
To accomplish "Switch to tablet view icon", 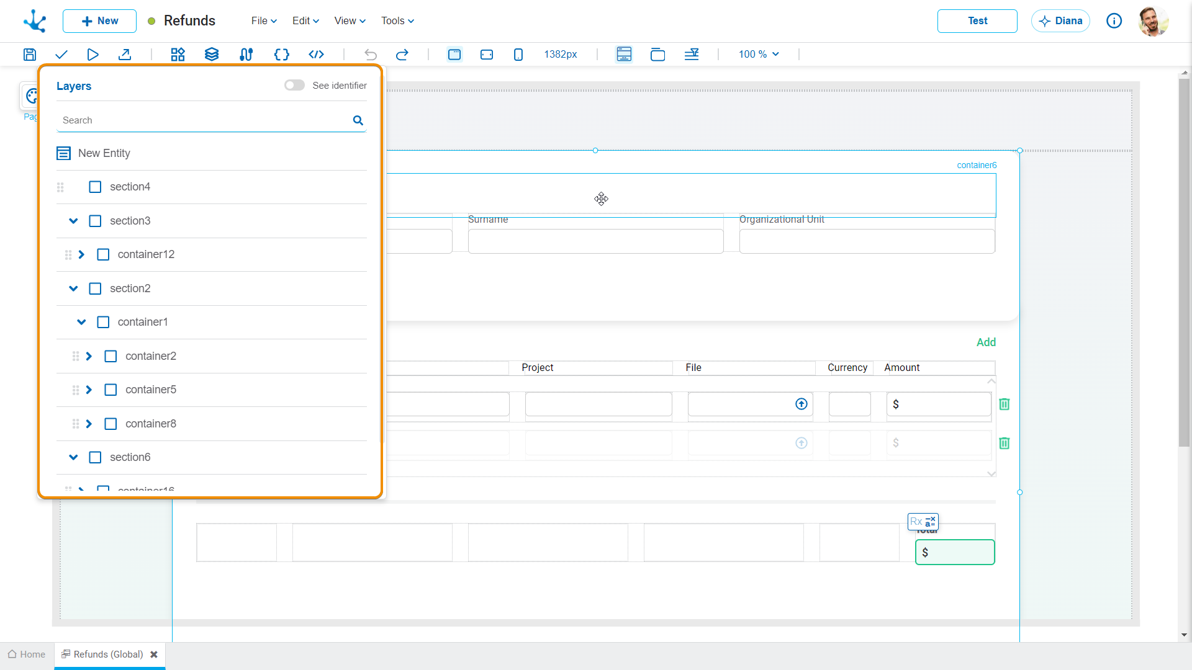I will pyautogui.click(x=487, y=55).
